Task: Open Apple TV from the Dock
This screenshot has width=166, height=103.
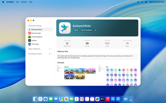Action: pyautogui.click(x=102, y=99)
